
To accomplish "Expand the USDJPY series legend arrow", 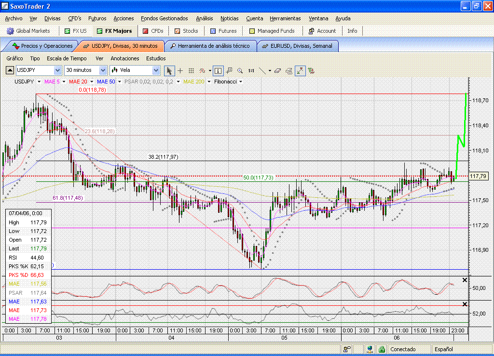I will tap(39, 82).
